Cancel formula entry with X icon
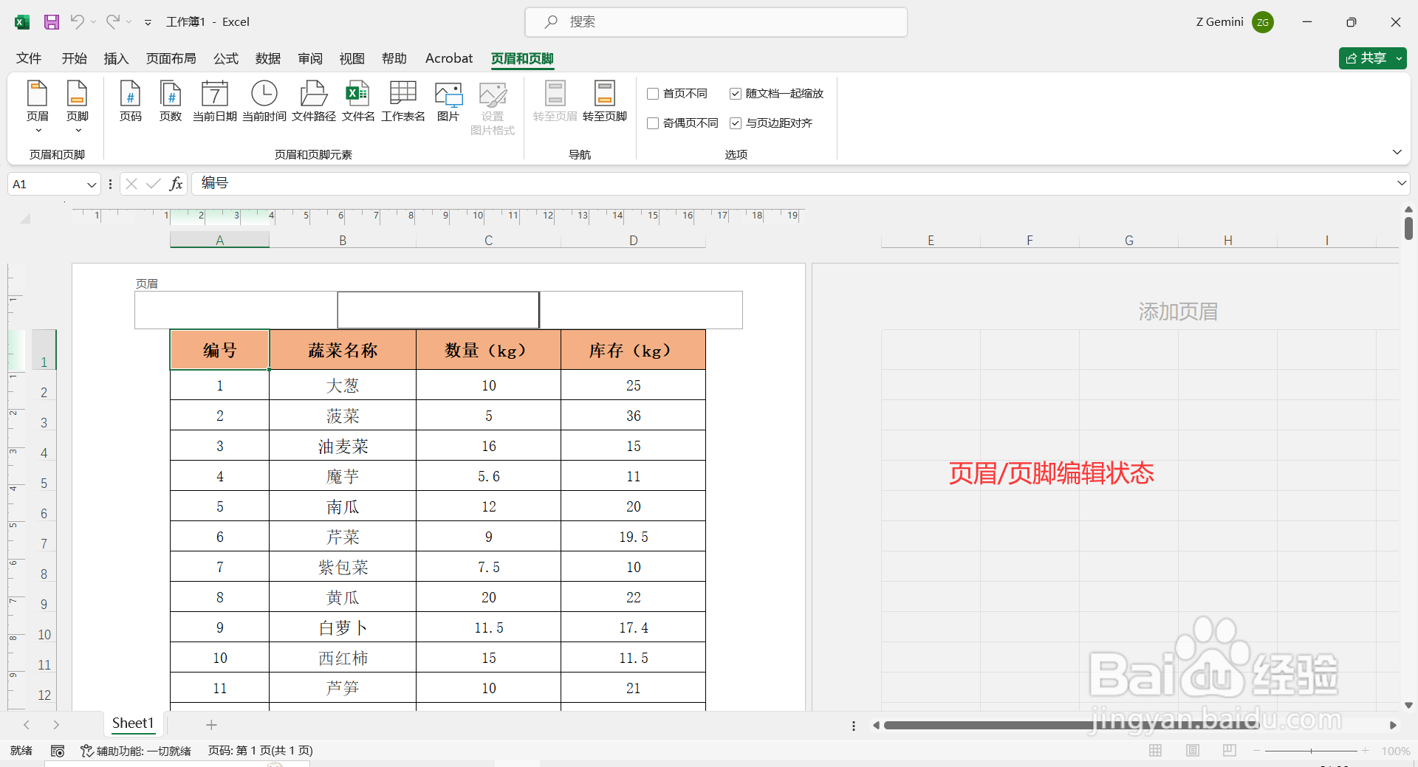Image resolution: width=1418 pixels, height=767 pixels. tap(131, 184)
